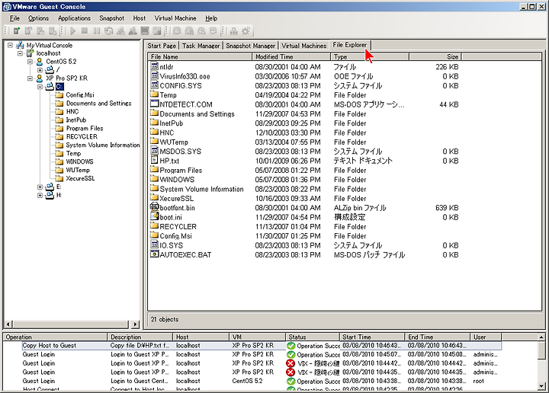Open the Applications menu
The image size is (549, 393).
click(x=74, y=18)
